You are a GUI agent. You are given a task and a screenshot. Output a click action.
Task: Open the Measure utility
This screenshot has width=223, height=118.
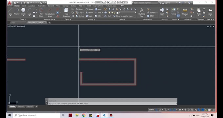[185, 12]
